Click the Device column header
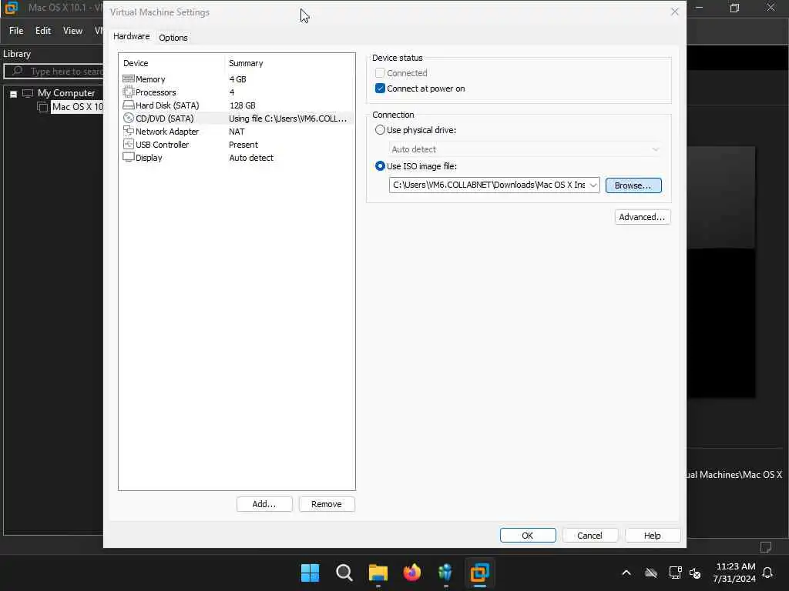Image resolution: width=789 pixels, height=591 pixels. pyautogui.click(x=136, y=63)
